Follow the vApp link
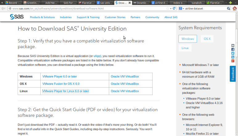The height and width of the screenshot is (136, 238). point(97,56)
